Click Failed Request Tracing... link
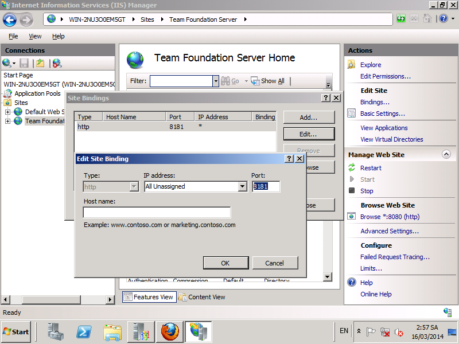459x344 pixels. pyautogui.click(x=395, y=256)
